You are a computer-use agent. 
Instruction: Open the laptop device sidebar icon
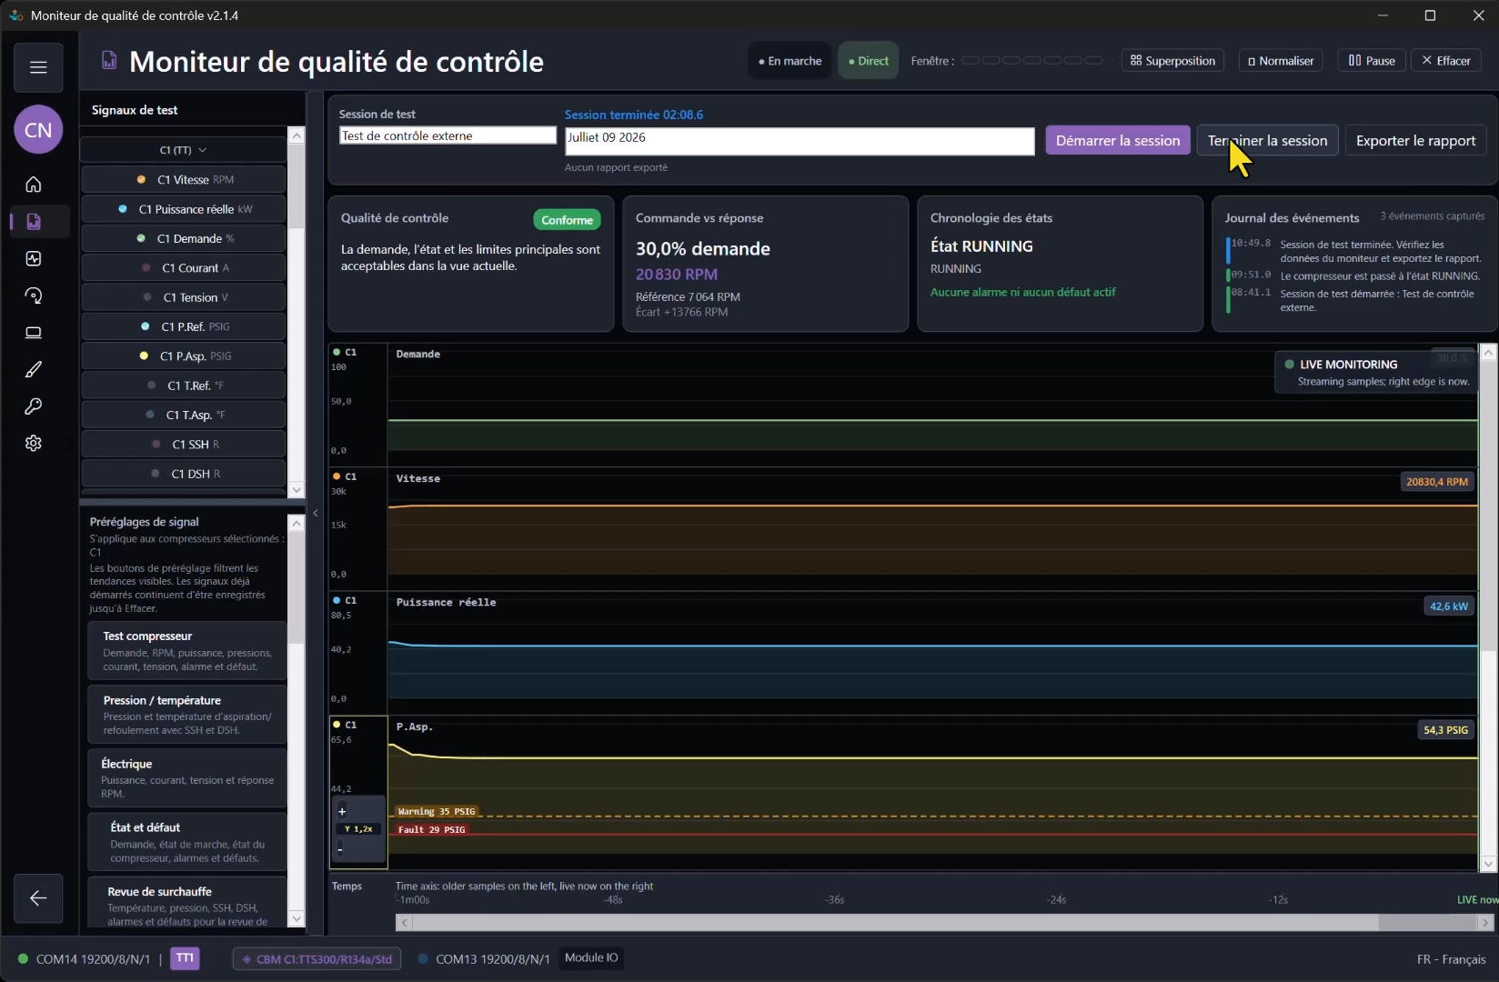pyautogui.click(x=34, y=333)
